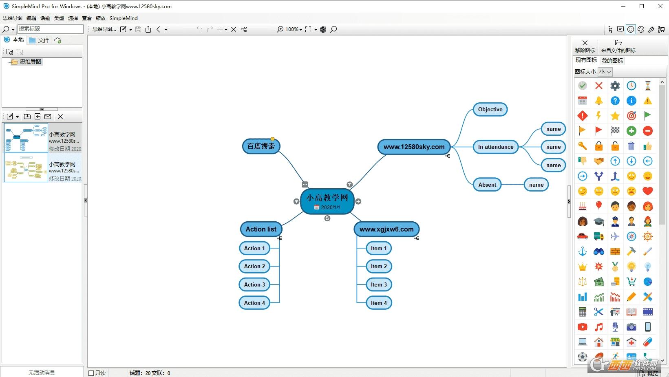Pick the blue anchor icon from palette
This screenshot has height=377, width=669.
tap(583, 251)
